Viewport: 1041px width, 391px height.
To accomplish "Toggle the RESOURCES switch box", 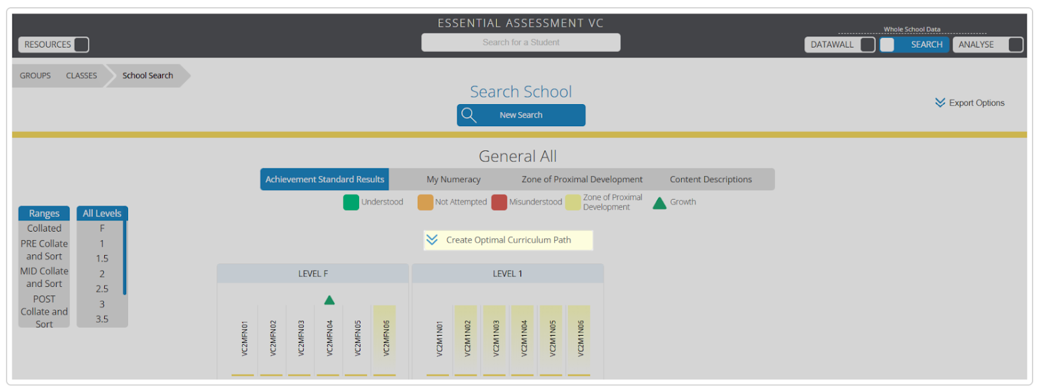I will tap(81, 44).
